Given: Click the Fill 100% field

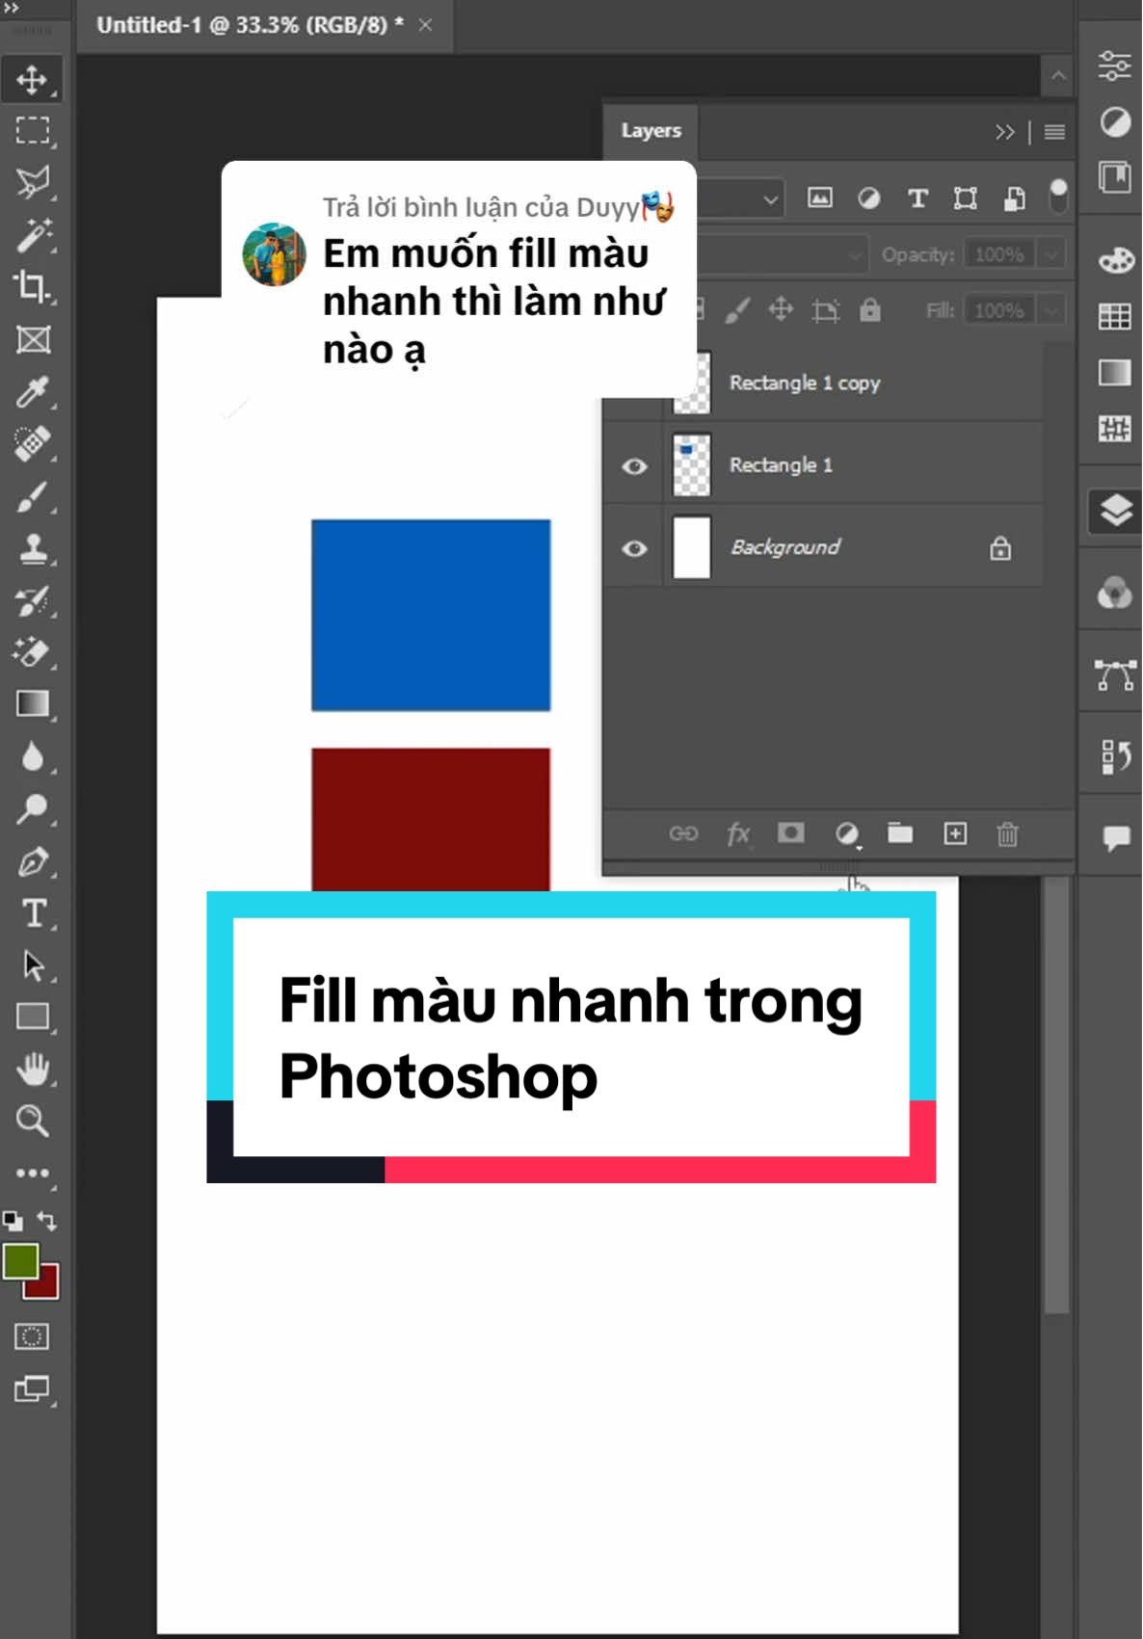Looking at the screenshot, I should (x=998, y=311).
